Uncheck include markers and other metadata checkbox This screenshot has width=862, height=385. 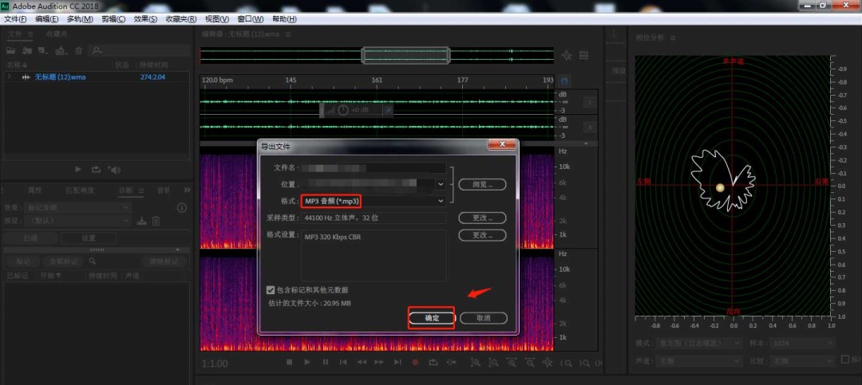[271, 290]
